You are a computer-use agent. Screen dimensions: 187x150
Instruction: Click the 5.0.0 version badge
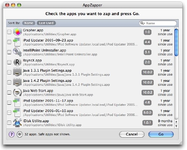tap(147, 112)
